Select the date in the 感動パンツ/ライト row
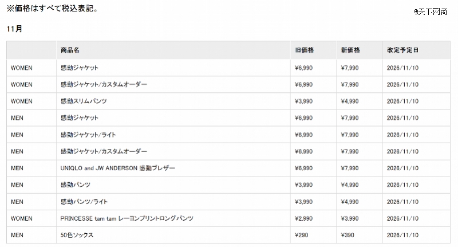Viewport: 458px width, 247px height. point(403,202)
